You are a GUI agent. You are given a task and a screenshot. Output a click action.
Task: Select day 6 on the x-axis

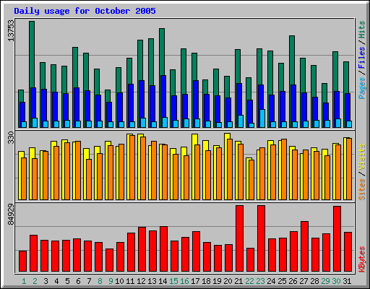pyautogui.click(x=78, y=281)
